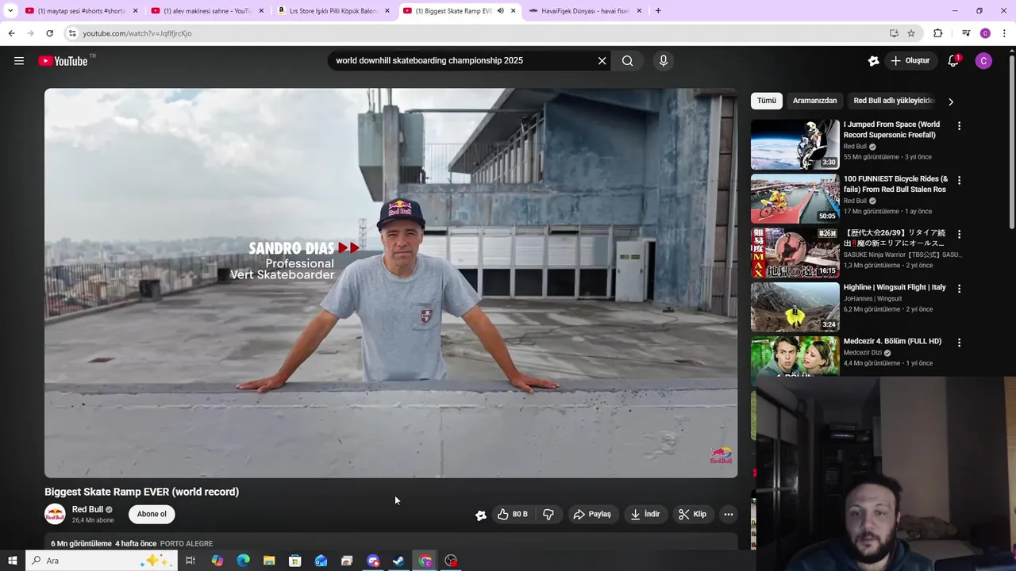
Task: View site information icon in address bar
Action: (72, 33)
